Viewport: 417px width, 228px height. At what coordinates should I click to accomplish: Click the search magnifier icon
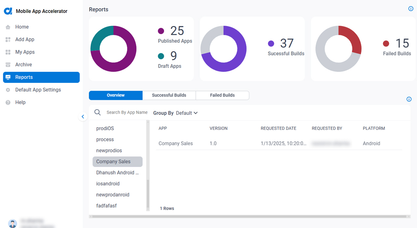pyautogui.click(x=97, y=112)
